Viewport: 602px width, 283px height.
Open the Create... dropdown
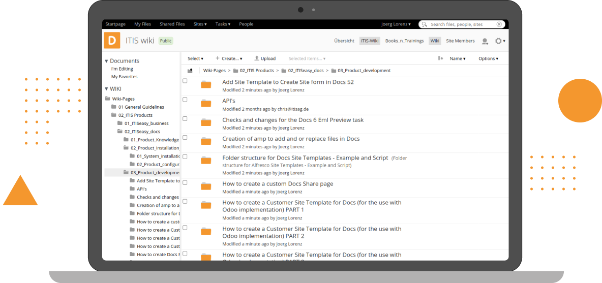tap(228, 58)
